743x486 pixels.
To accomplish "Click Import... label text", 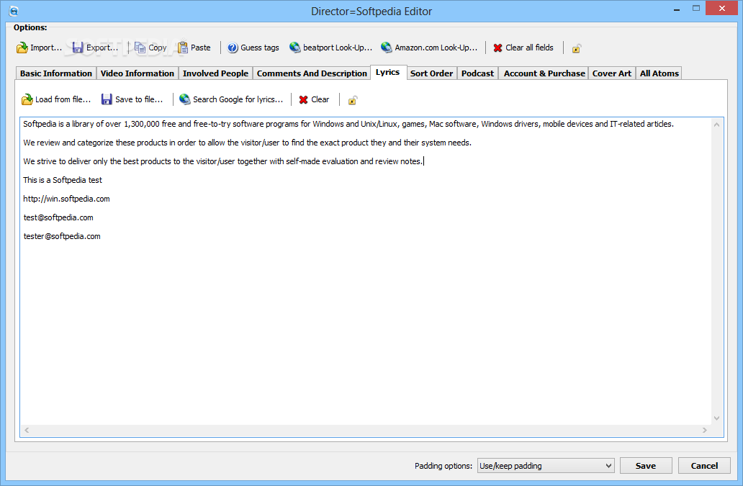I will 46,48.
